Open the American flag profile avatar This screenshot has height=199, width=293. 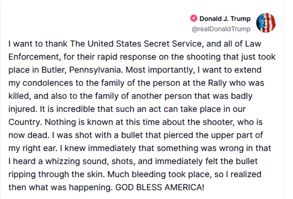coord(266,23)
